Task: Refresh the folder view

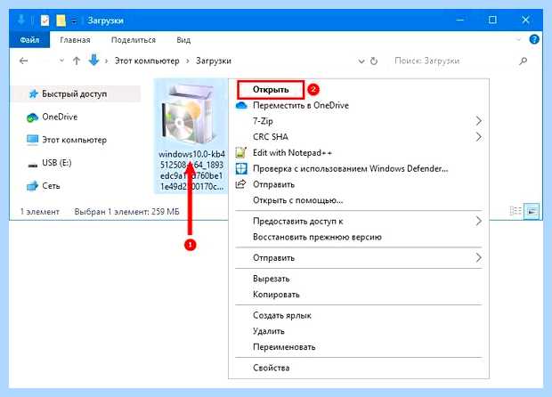Action: 374,61
